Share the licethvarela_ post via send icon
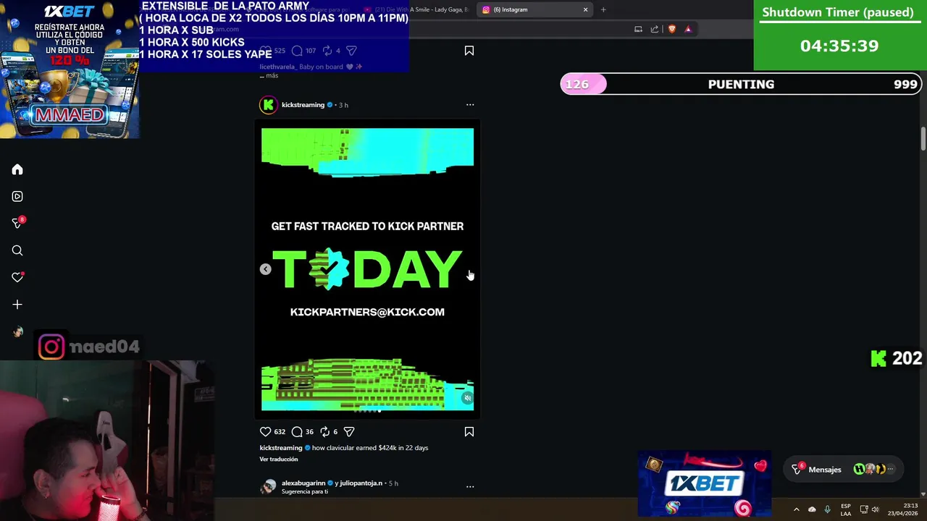This screenshot has height=521, width=927. pyautogui.click(x=351, y=51)
